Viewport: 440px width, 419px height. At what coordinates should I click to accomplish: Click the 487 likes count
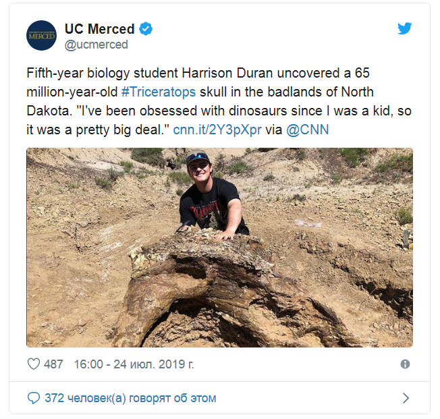pyautogui.click(x=53, y=364)
